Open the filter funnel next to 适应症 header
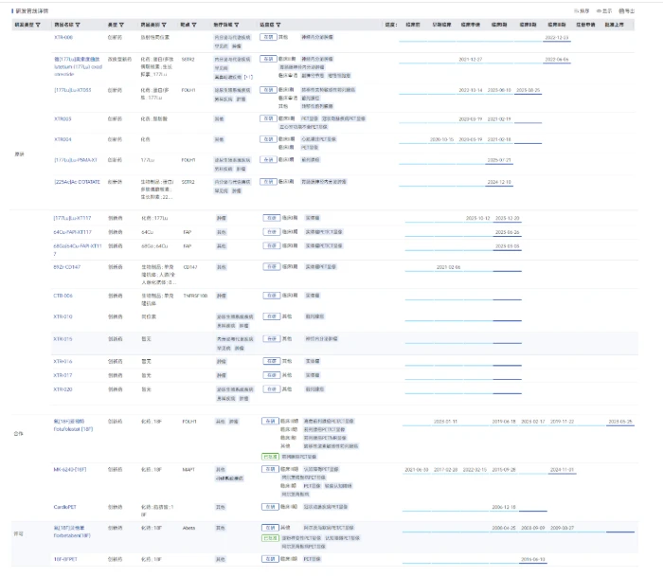 (x=278, y=25)
